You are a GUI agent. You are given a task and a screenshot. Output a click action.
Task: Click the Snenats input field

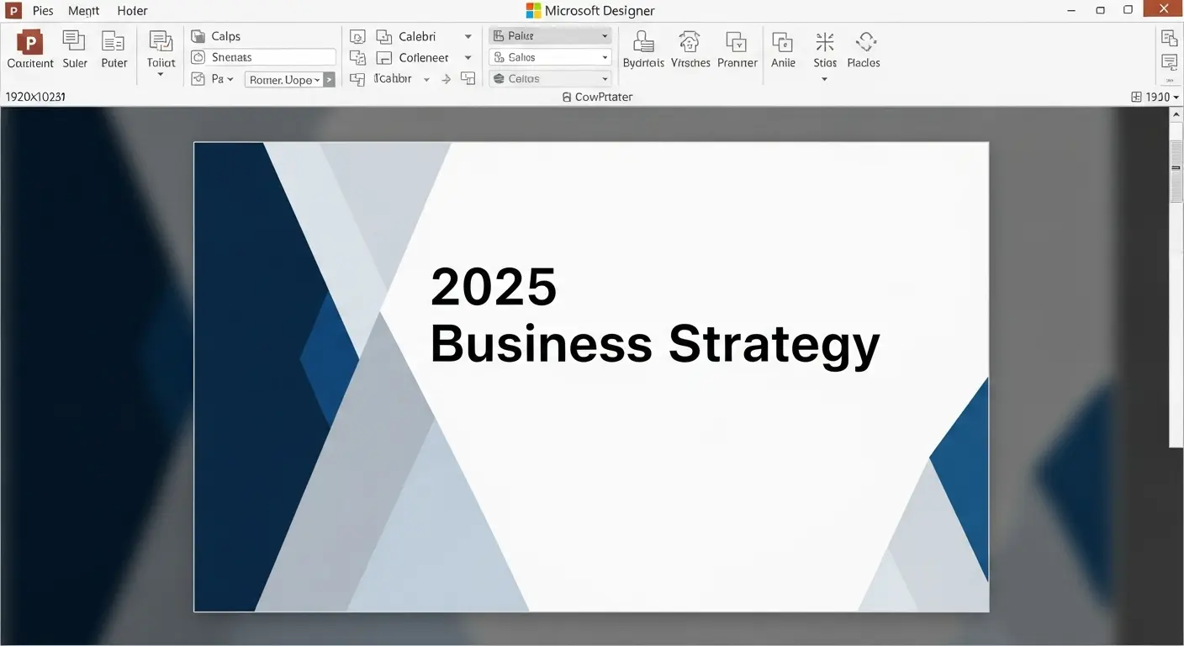(x=272, y=57)
